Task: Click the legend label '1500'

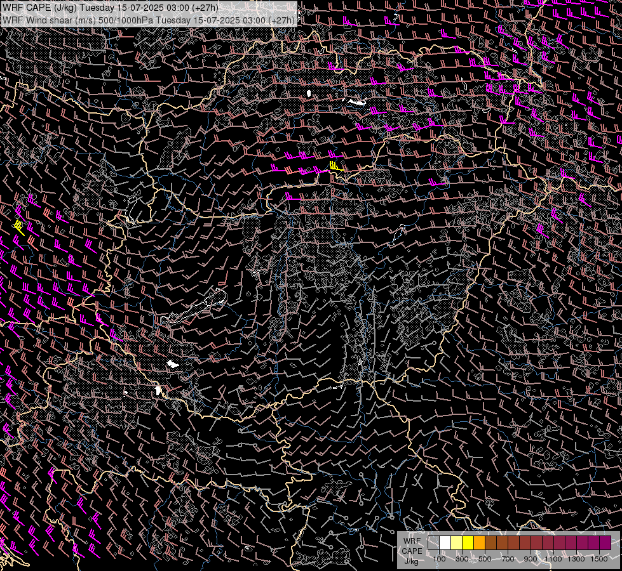Action: click(x=599, y=559)
